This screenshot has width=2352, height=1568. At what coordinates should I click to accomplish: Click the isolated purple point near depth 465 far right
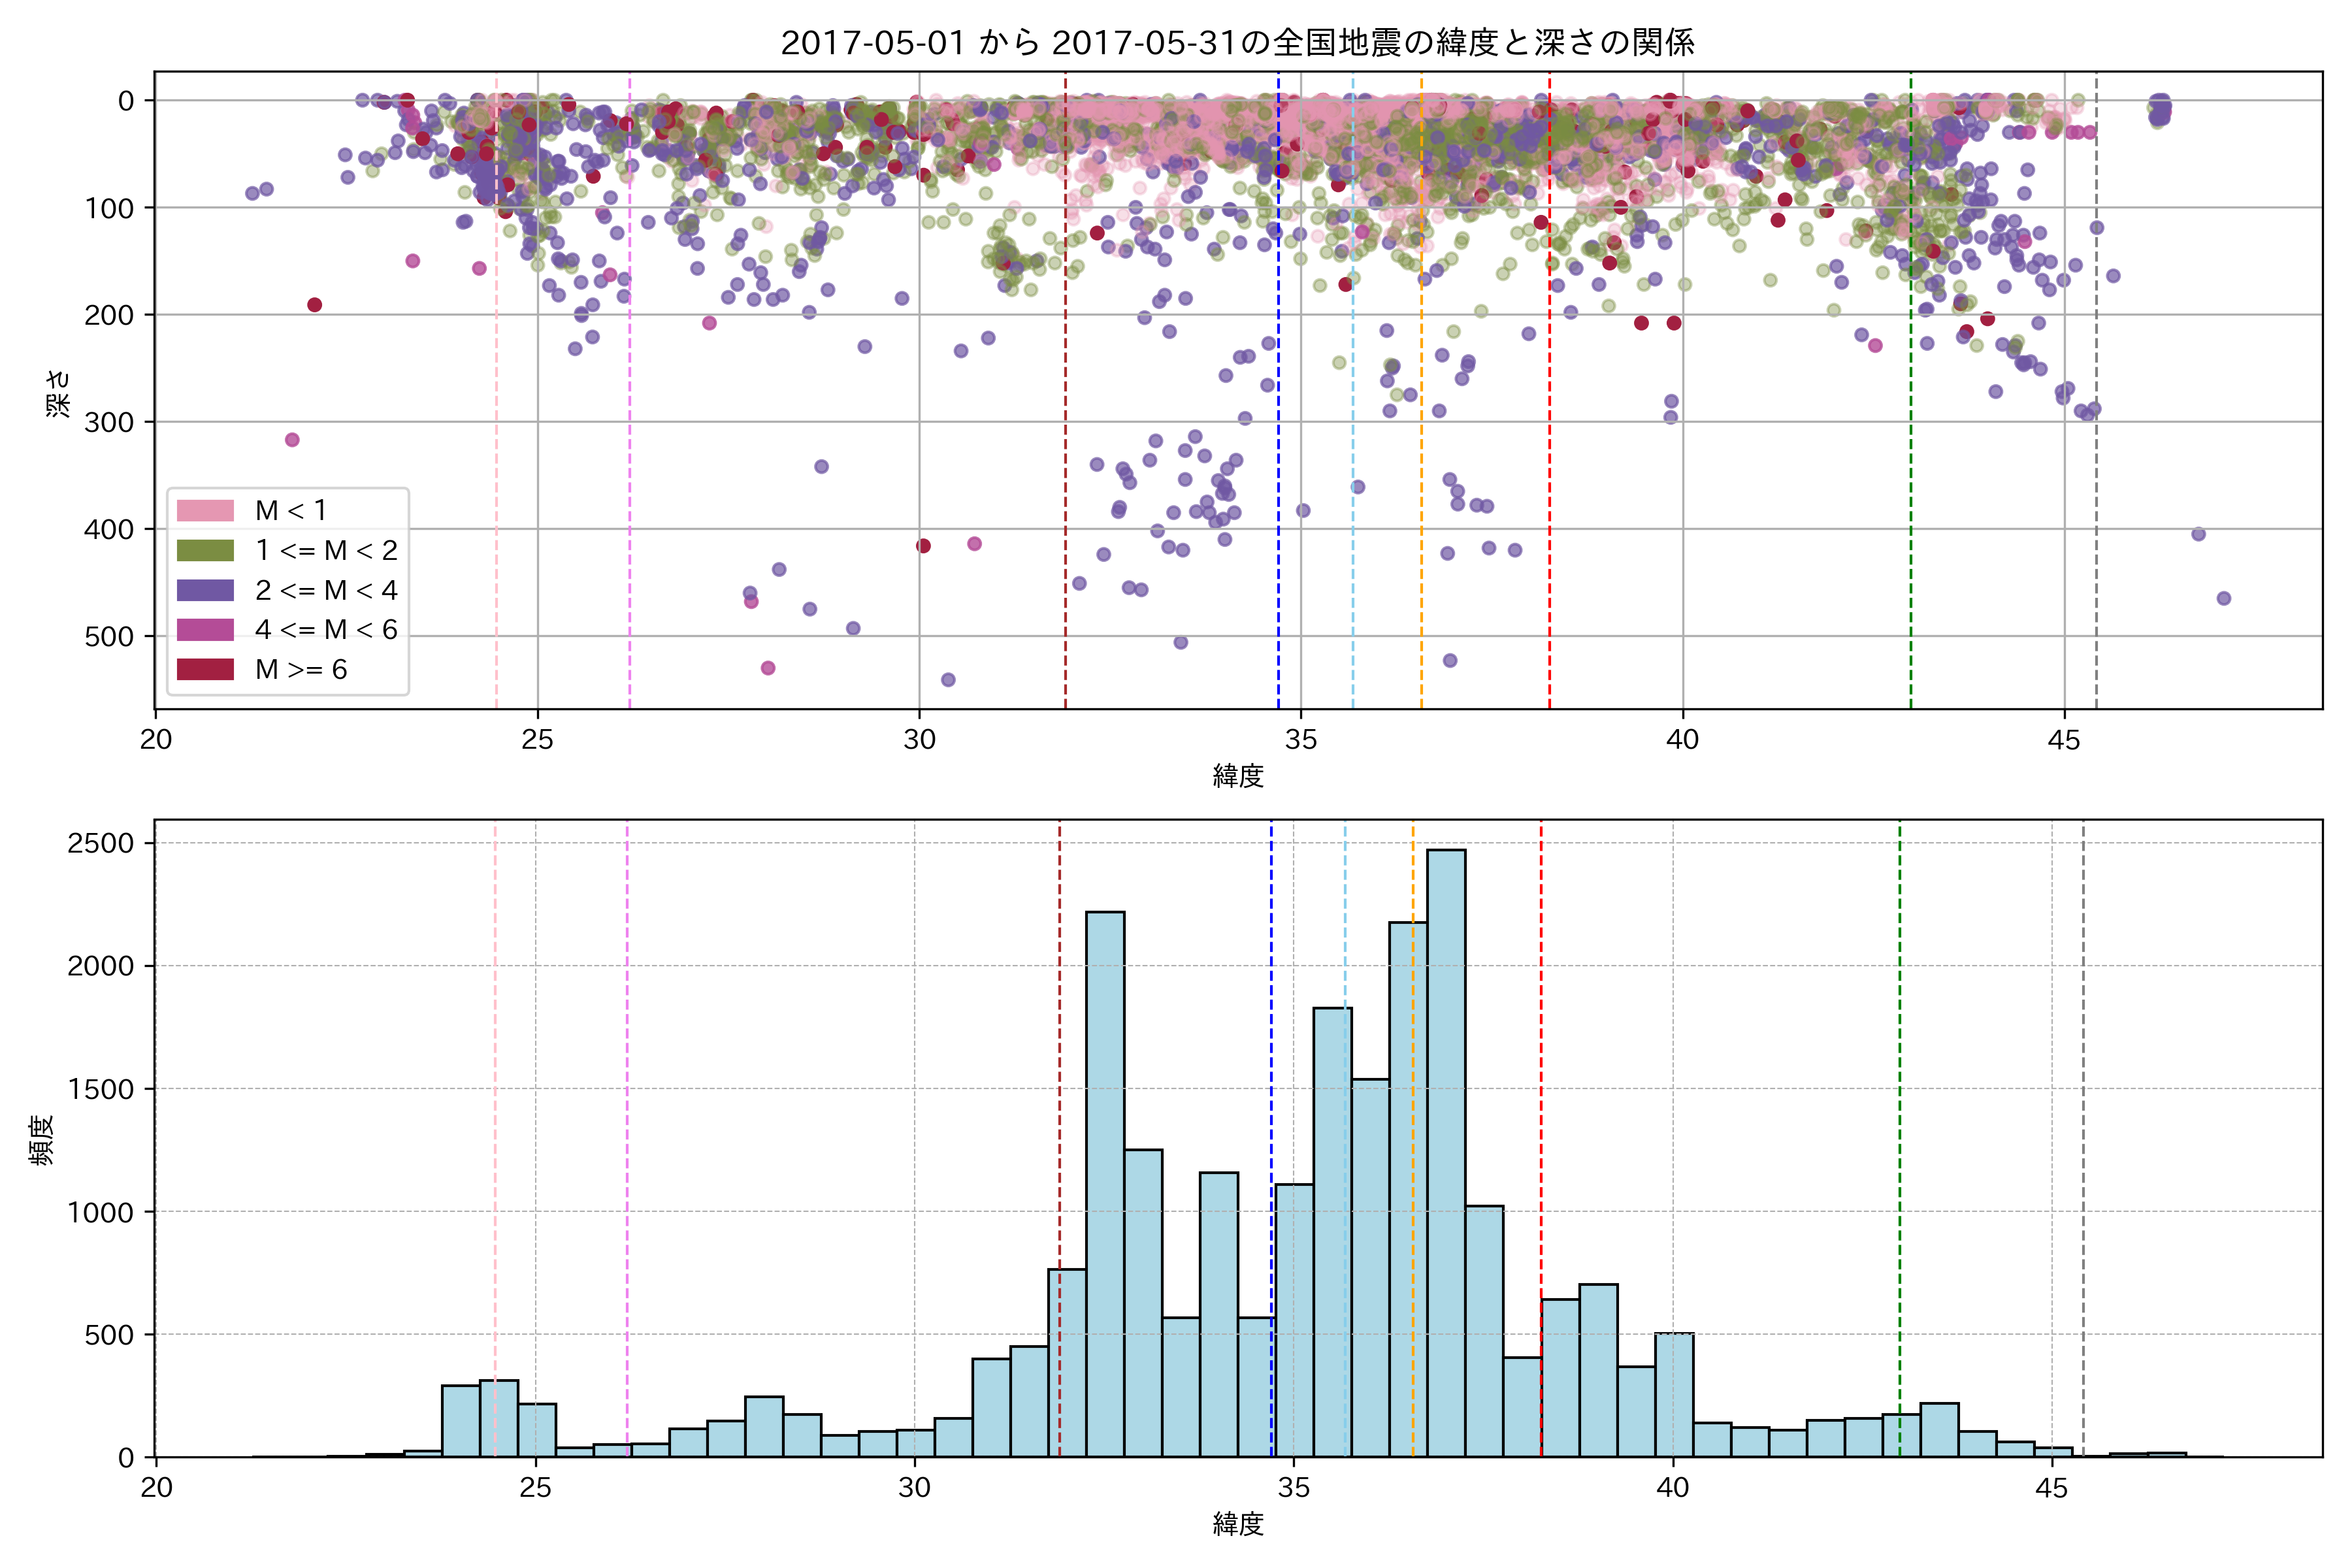tap(2224, 598)
